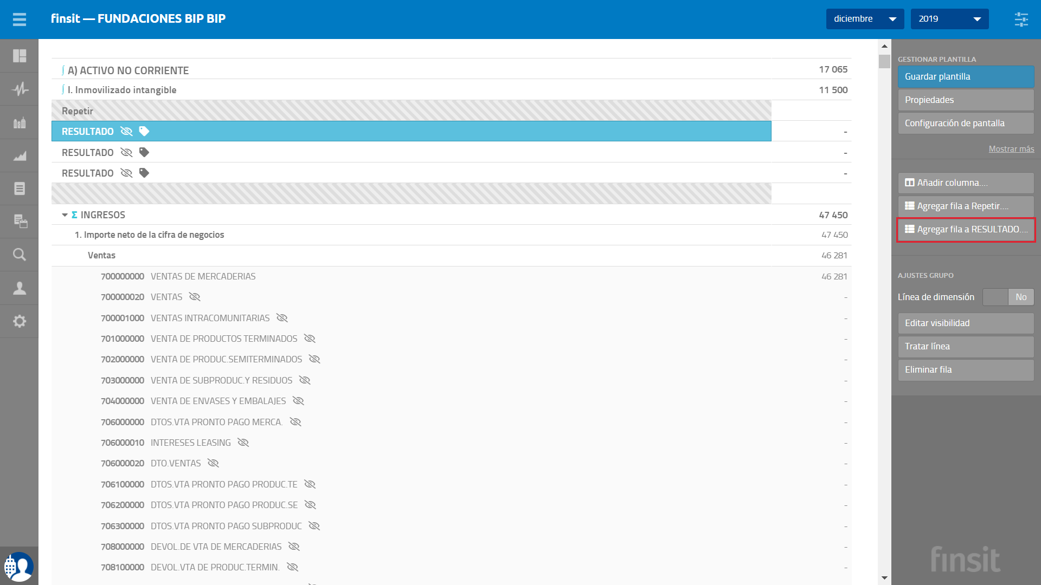Select the Ventas subgroup row
Image resolution: width=1041 pixels, height=585 pixels.
(x=451, y=255)
